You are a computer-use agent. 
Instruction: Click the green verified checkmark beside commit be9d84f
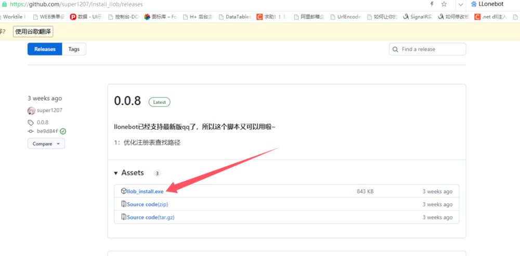[63, 131]
